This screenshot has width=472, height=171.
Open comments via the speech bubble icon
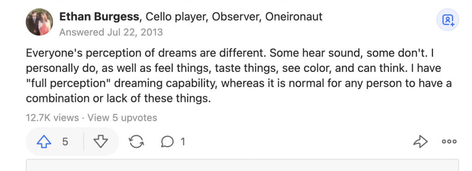(167, 142)
